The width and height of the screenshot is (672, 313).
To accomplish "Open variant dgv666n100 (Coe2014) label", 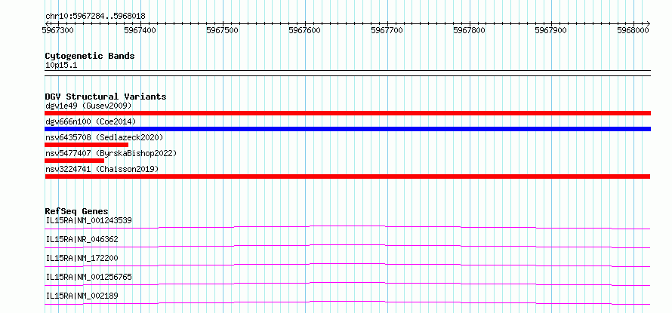I will tap(91, 121).
